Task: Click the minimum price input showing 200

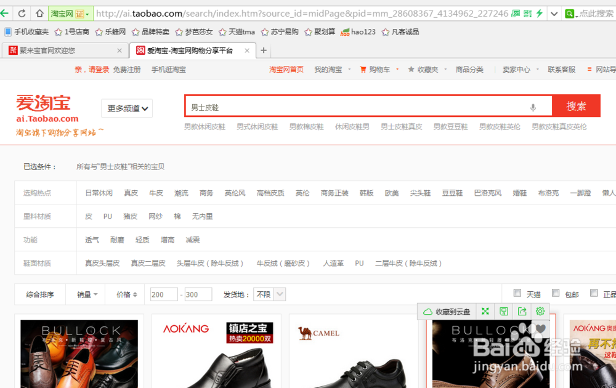Action: coord(163,294)
